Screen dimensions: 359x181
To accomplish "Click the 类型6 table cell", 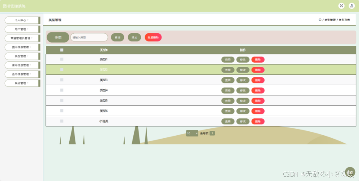I will point(103,111).
